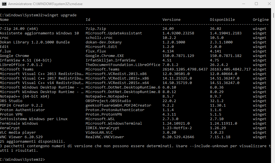The width and height of the screenshot is (275, 163).
Task: Click 'Microsoft.DotNet.DesktopRuntime.6' id
Action: click(x=123, y=87)
